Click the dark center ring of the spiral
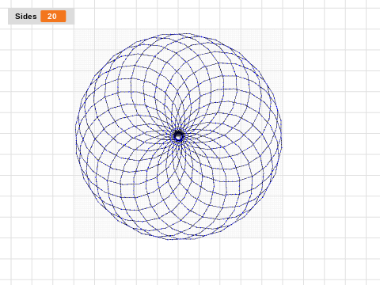 pos(179,136)
